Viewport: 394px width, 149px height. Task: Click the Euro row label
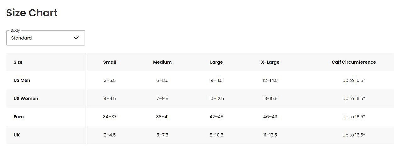pos(19,117)
